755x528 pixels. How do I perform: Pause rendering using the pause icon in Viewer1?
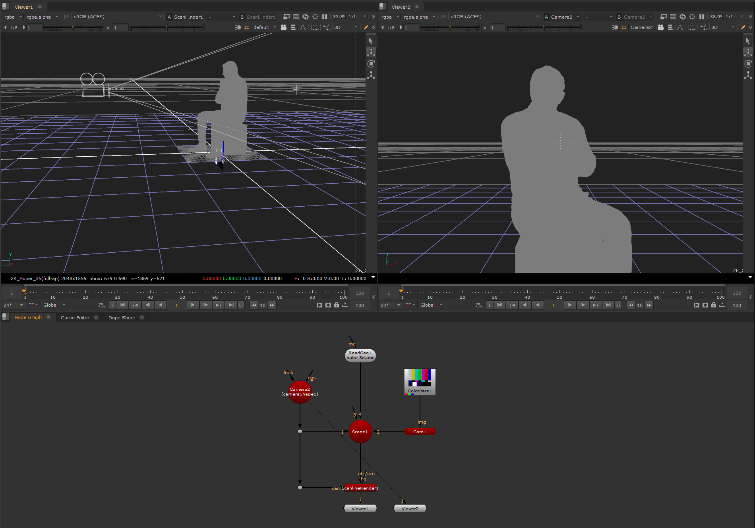[325, 17]
